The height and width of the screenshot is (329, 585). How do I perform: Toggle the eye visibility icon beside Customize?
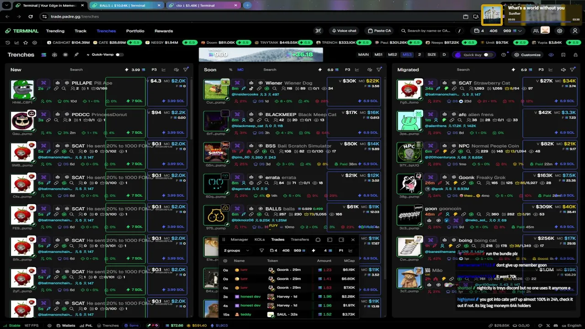click(x=551, y=55)
